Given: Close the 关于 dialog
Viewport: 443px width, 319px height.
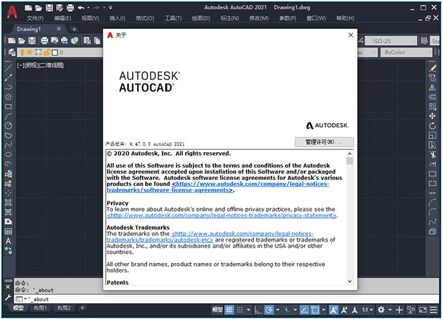Looking at the screenshot, I should click(351, 35).
